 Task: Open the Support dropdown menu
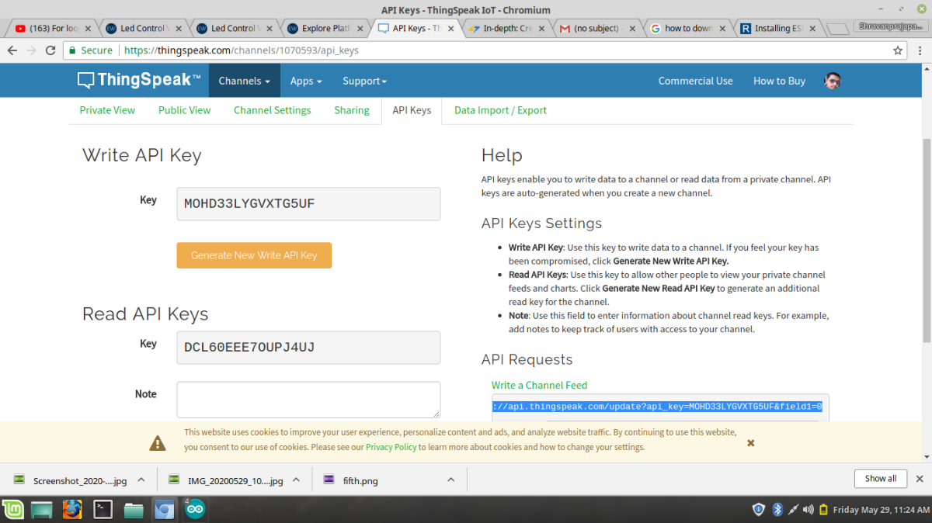(364, 81)
